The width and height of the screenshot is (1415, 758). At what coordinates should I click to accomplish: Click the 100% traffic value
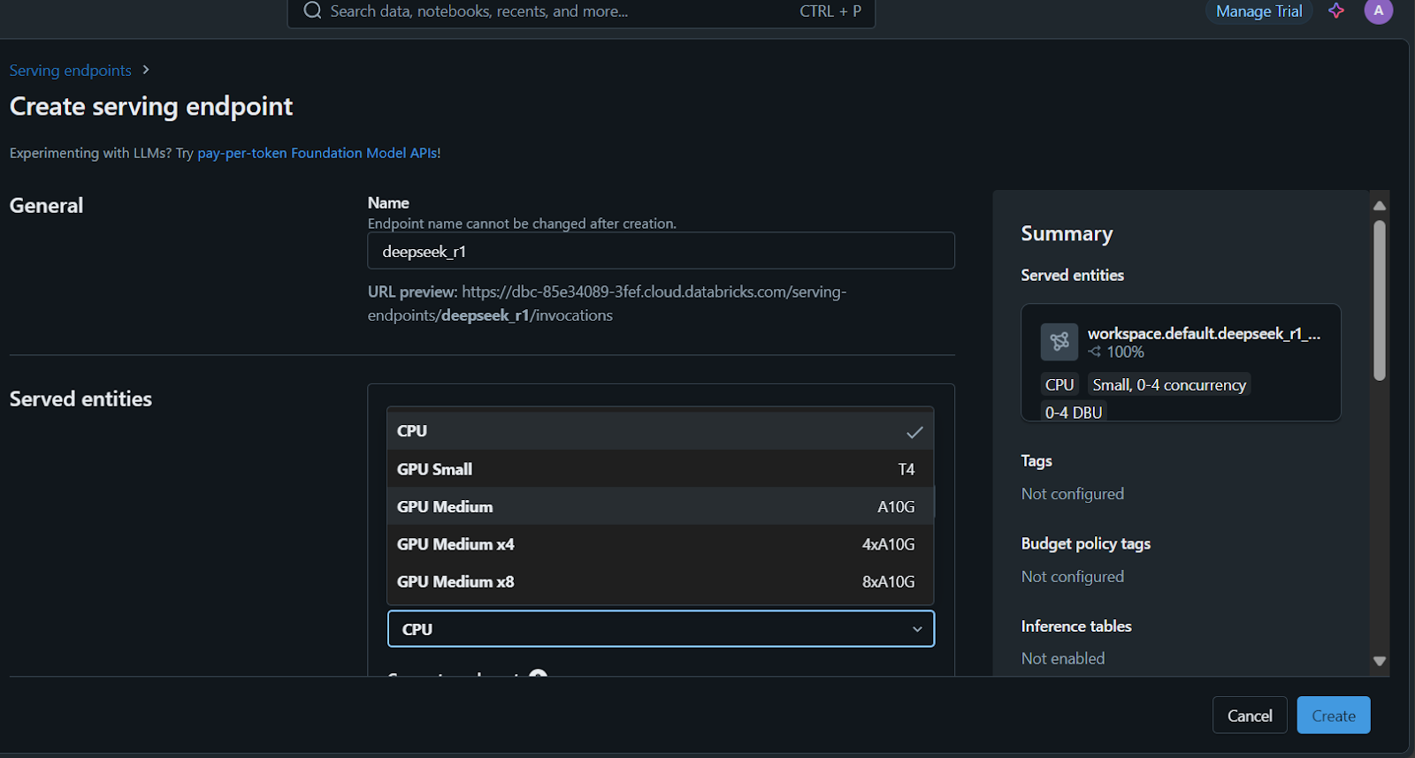tap(1125, 352)
